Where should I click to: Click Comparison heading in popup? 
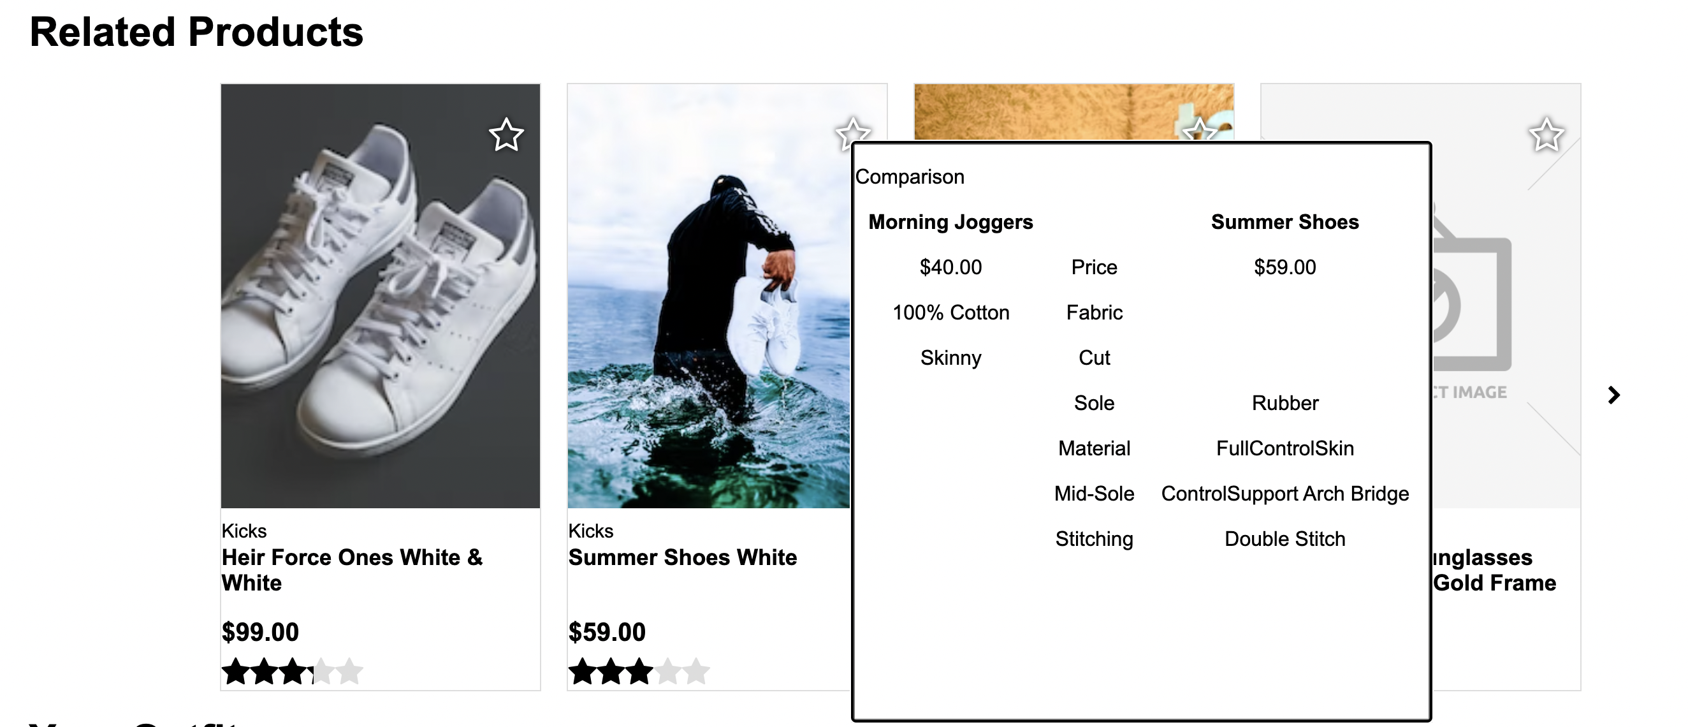(910, 177)
